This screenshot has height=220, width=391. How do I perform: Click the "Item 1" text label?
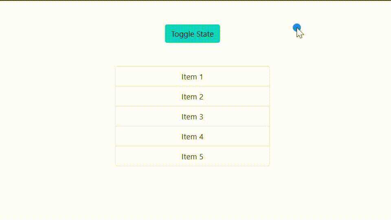(192, 77)
